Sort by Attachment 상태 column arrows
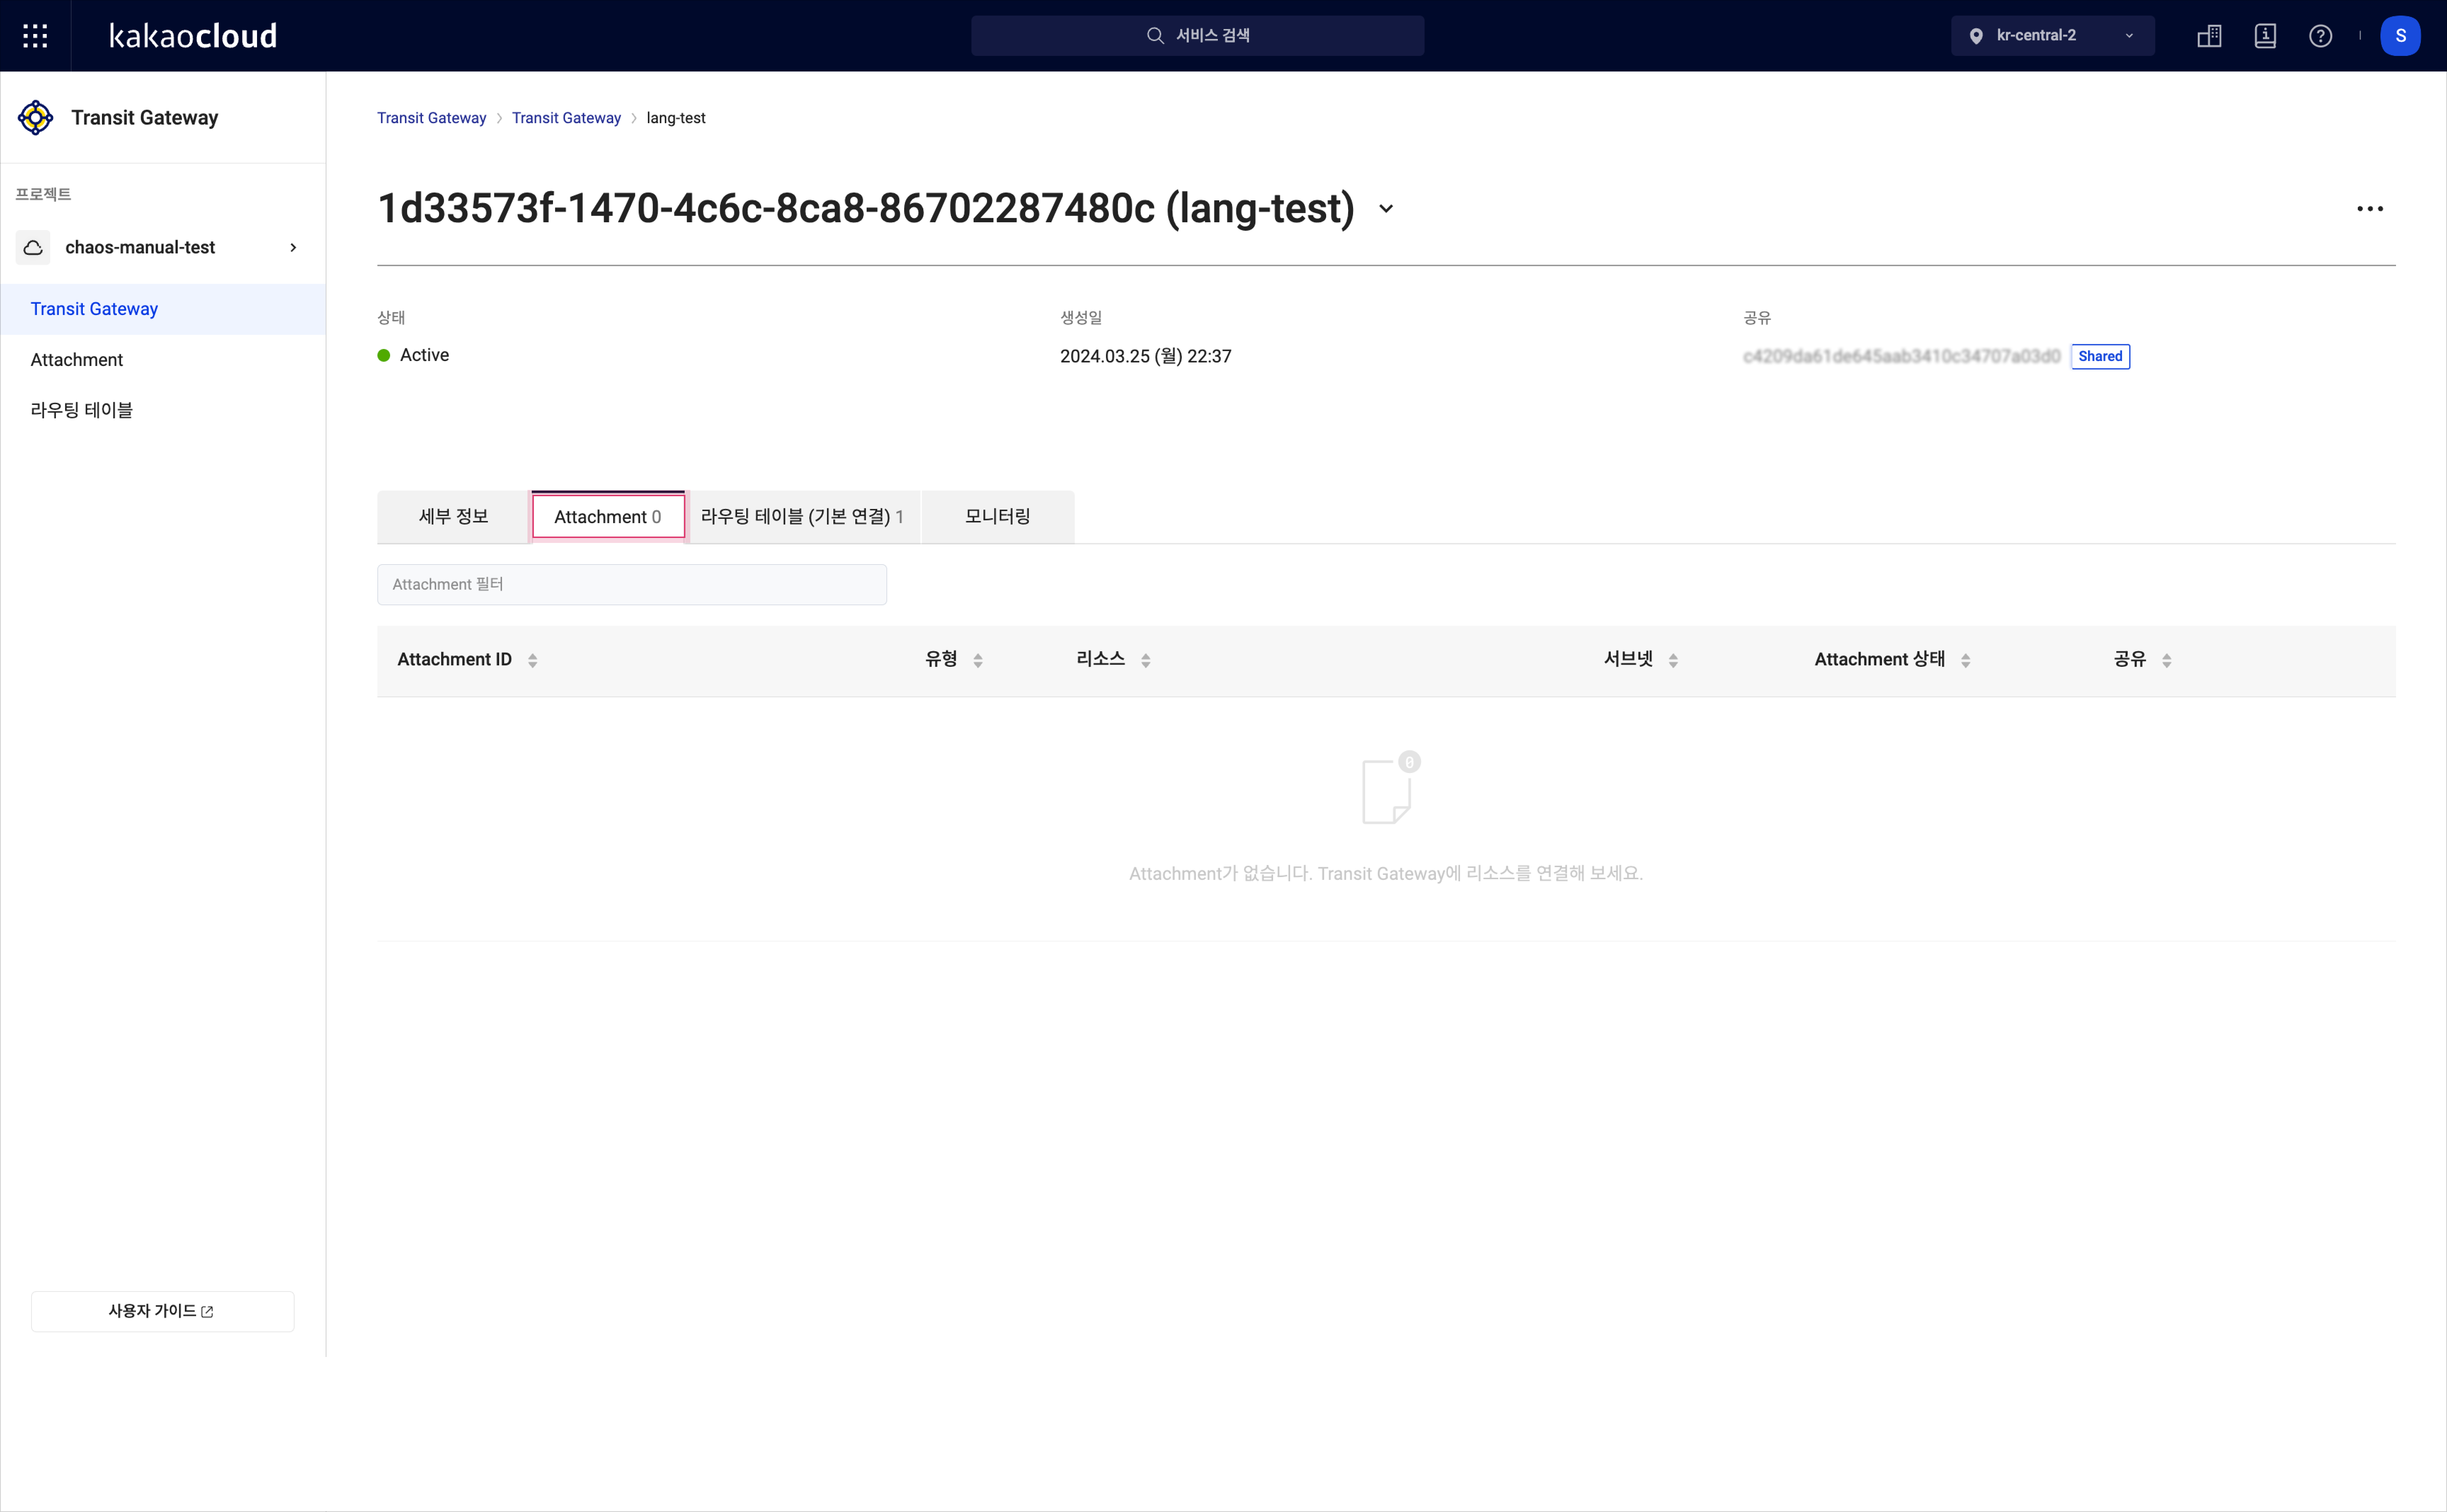 click(x=1966, y=660)
